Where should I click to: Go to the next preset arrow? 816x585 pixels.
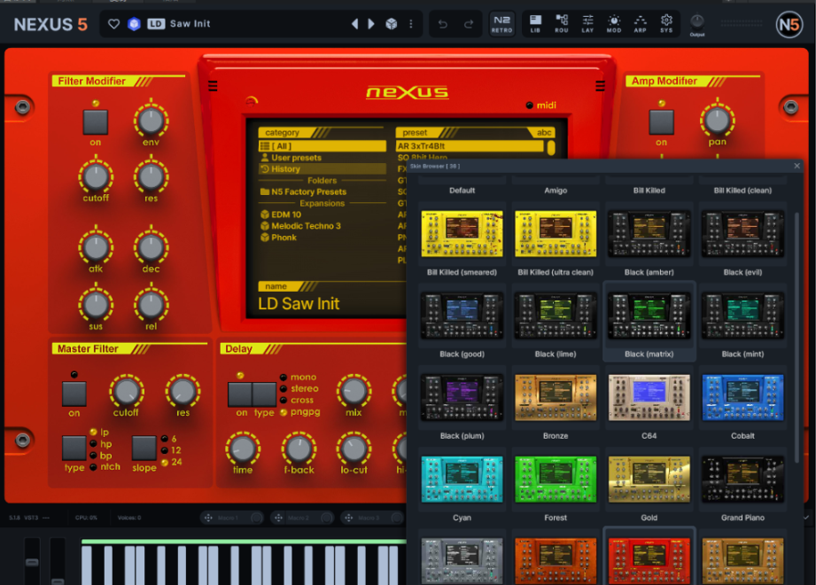point(371,24)
